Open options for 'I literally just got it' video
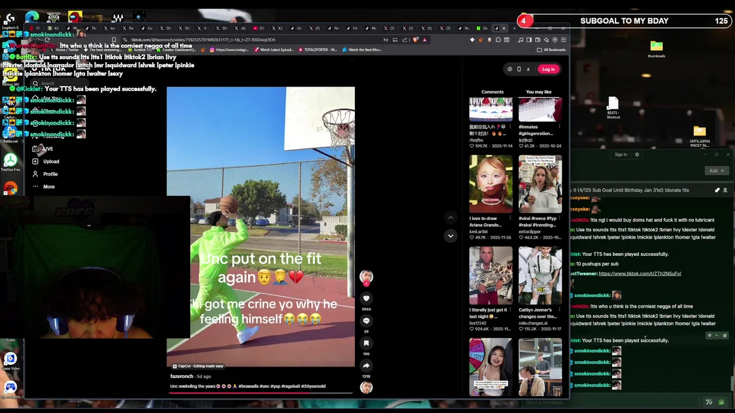The height and width of the screenshot is (413, 735). point(510,310)
